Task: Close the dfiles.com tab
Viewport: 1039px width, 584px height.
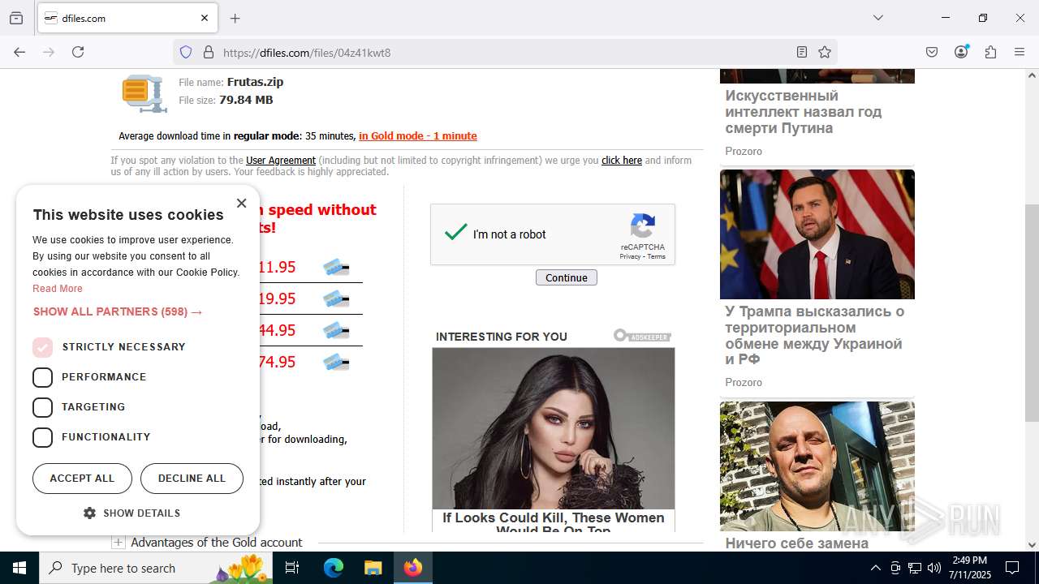Action: pyautogui.click(x=205, y=18)
